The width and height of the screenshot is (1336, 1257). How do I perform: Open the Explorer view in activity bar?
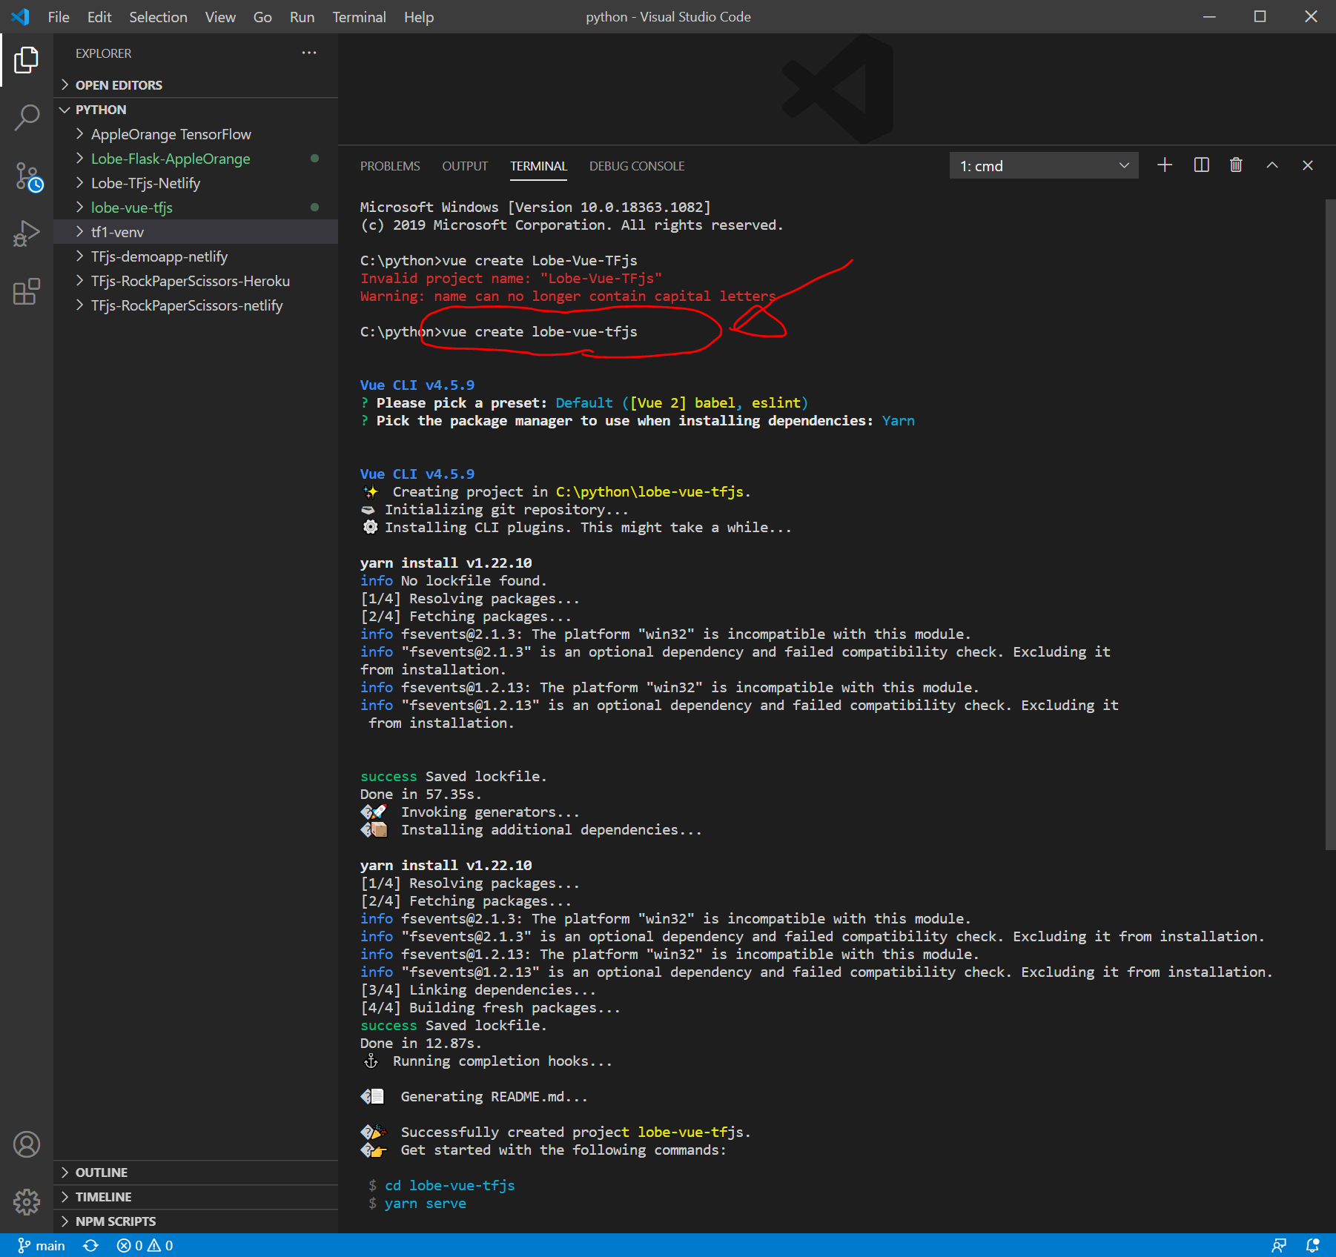coord(27,60)
